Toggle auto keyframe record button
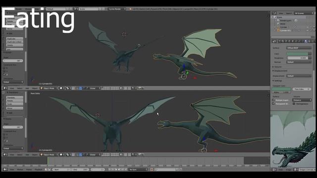 152,169
